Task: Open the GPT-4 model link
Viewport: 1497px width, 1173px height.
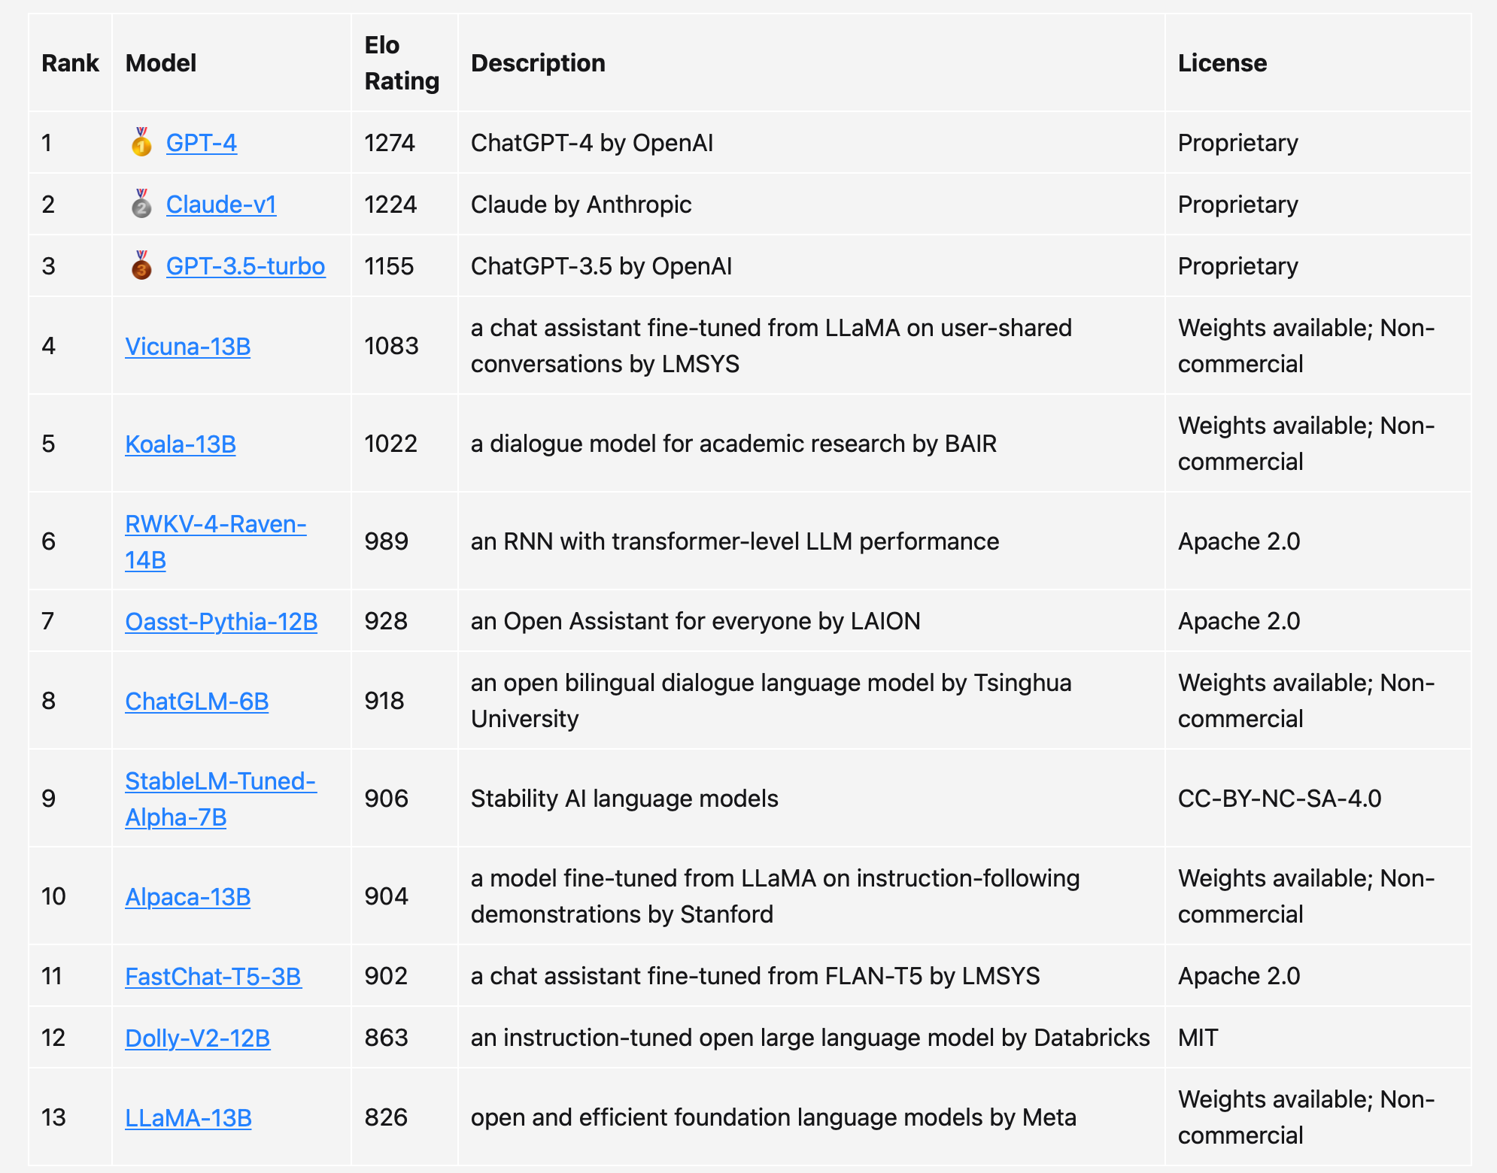Action: coord(201,143)
